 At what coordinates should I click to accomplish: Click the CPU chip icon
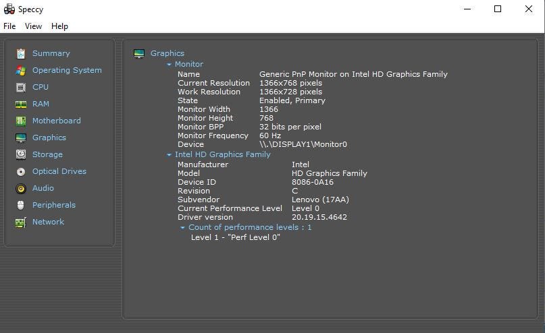(21, 88)
